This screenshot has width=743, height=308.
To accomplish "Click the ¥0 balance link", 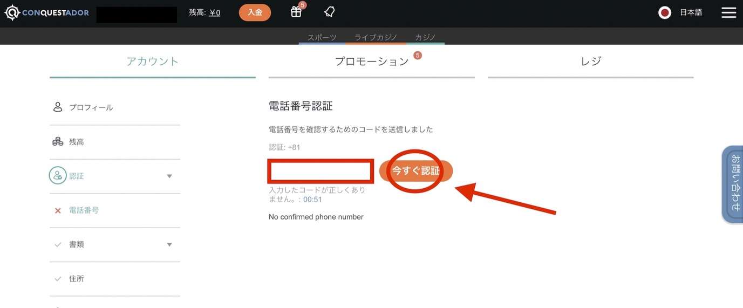I will pyautogui.click(x=214, y=12).
